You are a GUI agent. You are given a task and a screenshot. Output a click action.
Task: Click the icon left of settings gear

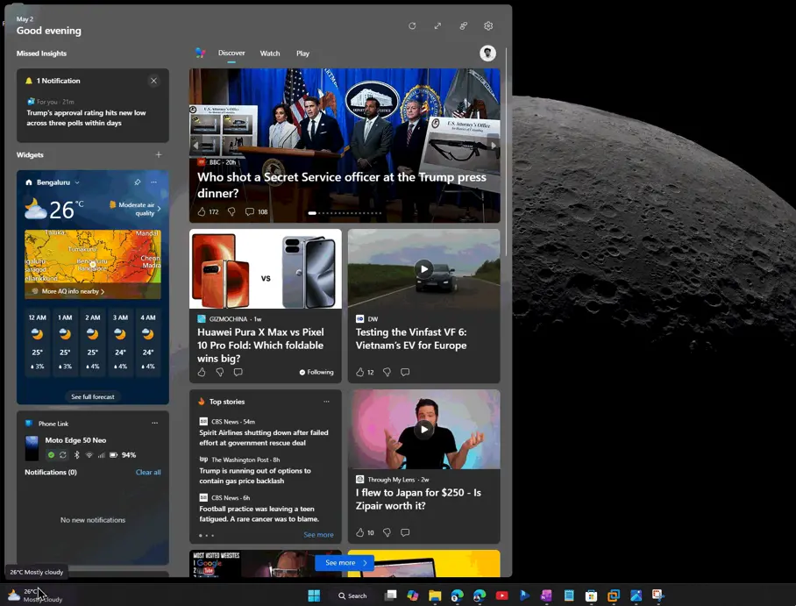[x=463, y=26]
